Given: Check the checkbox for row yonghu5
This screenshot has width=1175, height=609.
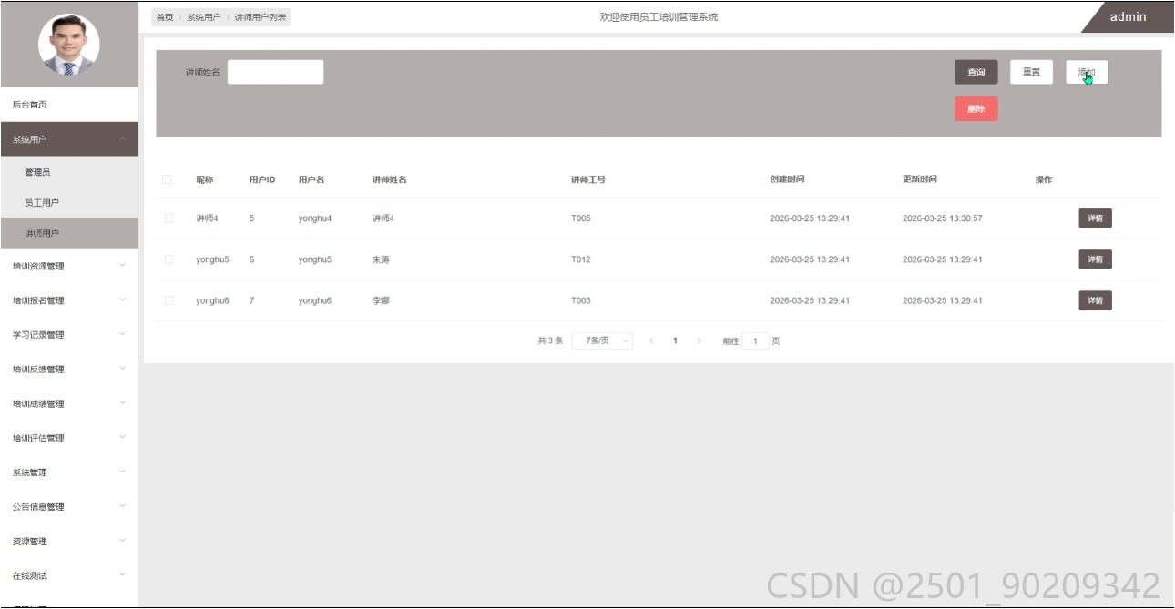Looking at the screenshot, I should 169,259.
